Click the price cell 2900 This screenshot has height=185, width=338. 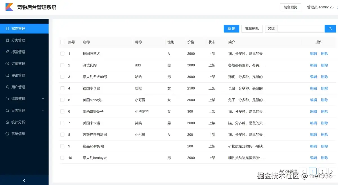click(191, 54)
